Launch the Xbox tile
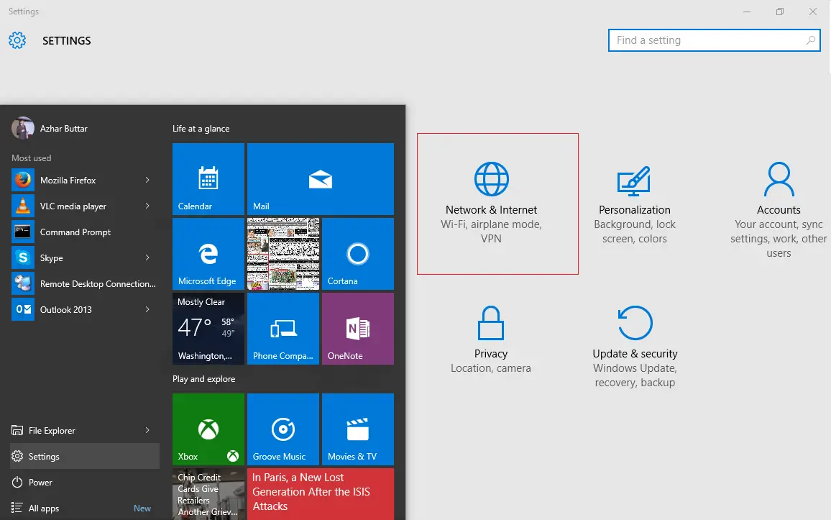 point(208,429)
